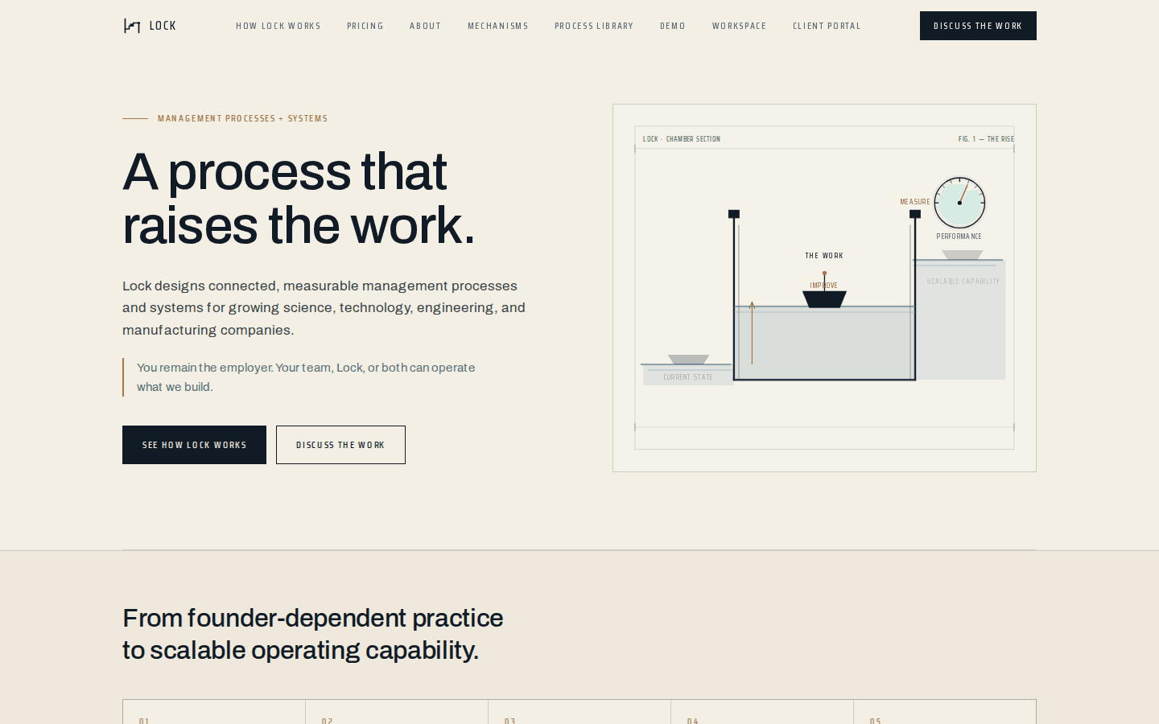Viewport: 1159px width, 724px height.
Task: Click the 'LOCK' wordmark text in header
Action: [x=163, y=26]
